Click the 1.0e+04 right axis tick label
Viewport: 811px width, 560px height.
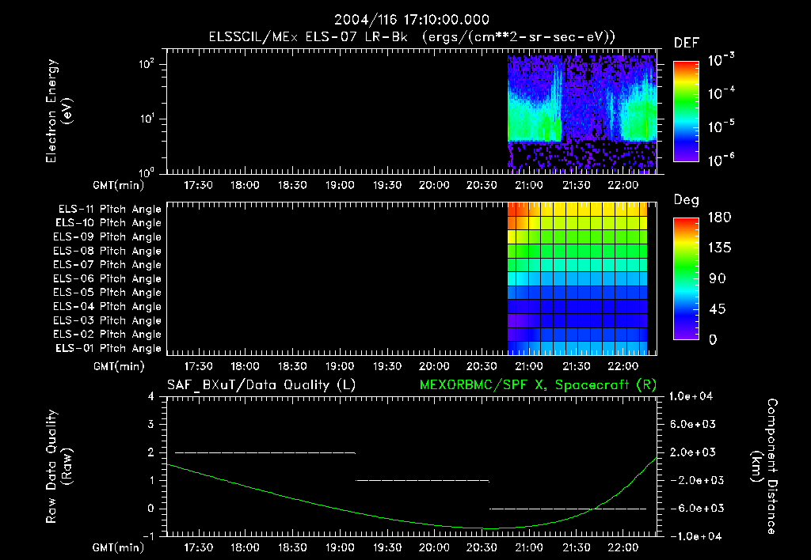tap(691, 397)
